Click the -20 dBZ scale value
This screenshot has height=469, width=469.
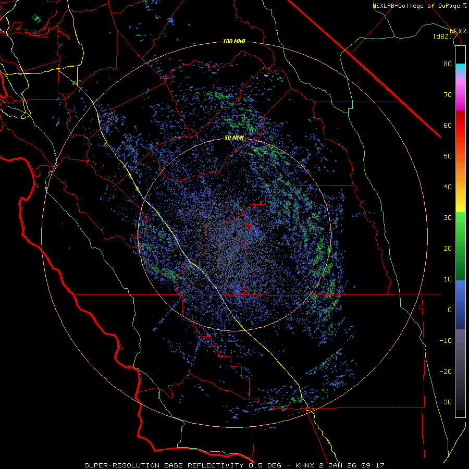pyautogui.click(x=446, y=372)
